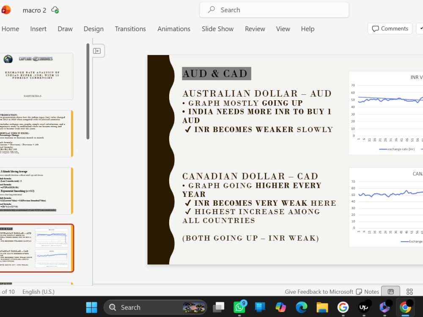Switch to the Design tab

(x=93, y=29)
